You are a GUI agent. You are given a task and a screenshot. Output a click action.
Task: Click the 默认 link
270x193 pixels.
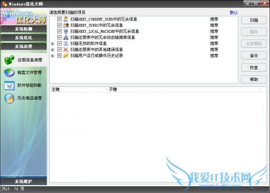tap(234, 13)
